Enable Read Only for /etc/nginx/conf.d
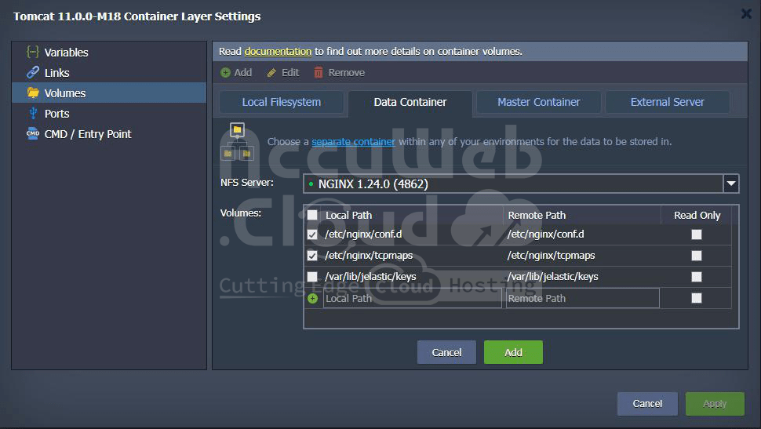Image resolution: width=761 pixels, height=429 pixels. 697,234
